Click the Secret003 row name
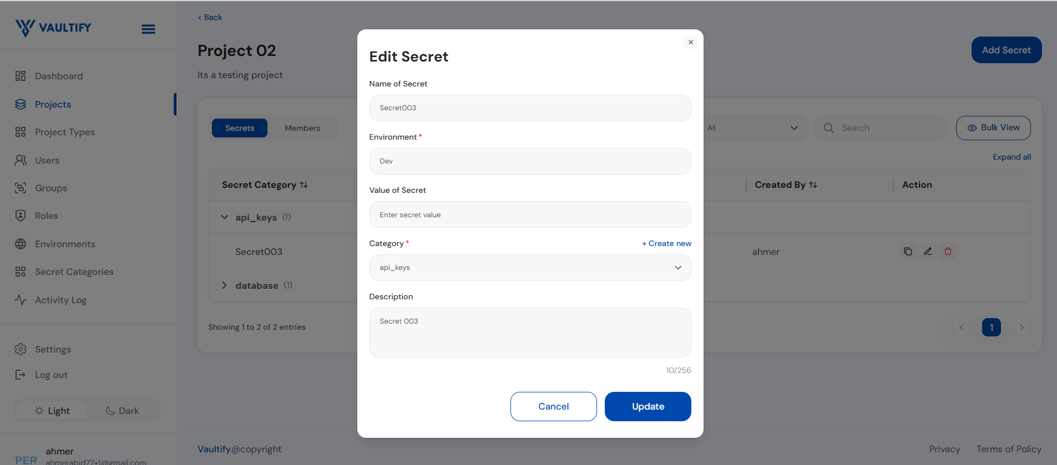Viewport: 1057px width, 465px height. 259,252
